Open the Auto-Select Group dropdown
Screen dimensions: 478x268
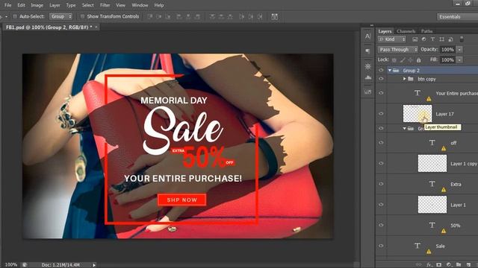60,16
